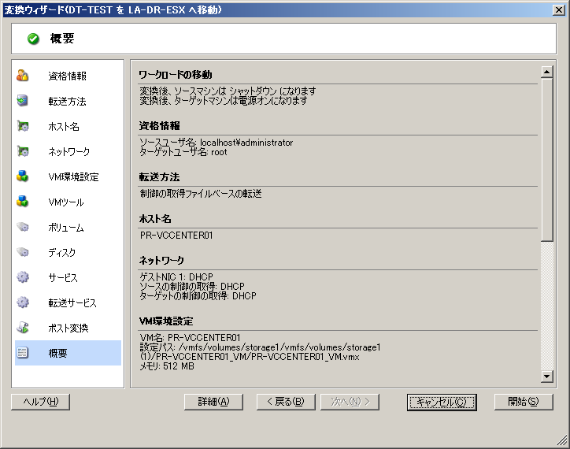570x449 pixels.
Task: Click the summary scrollbar down arrow
Action: 546,376
